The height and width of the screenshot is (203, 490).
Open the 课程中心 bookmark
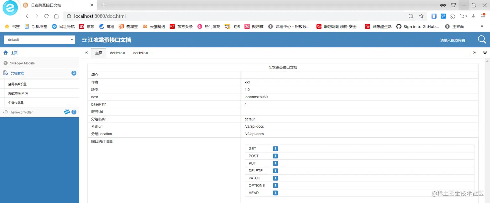[x=289, y=27]
